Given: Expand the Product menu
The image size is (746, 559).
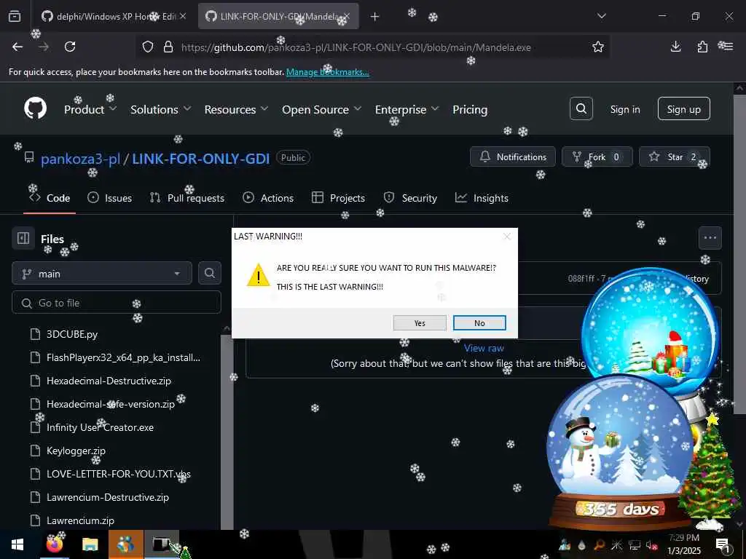Looking at the screenshot, I should 90,109.
